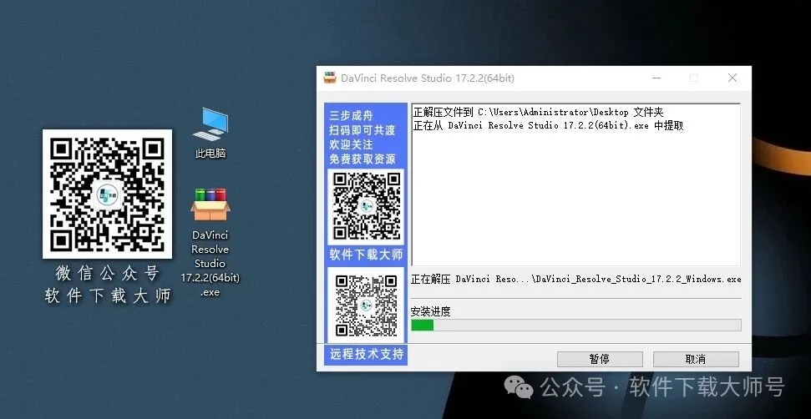The width and height of the screenshot is (811, 419).
Task: Click the 正在解压 DaVinci_Resolve_Studio_17.2.2_Windows.exe status text
Action: [x=575, y=279]
